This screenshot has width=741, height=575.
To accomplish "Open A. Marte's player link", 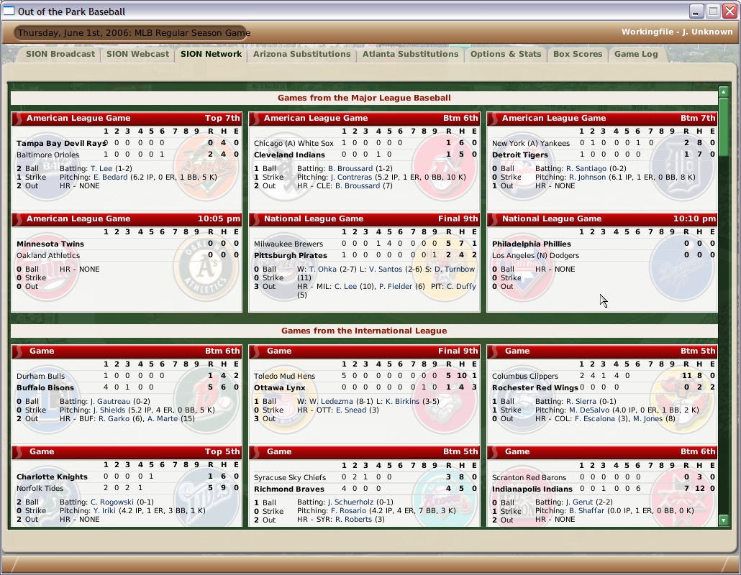I will [x=163, y=418].
